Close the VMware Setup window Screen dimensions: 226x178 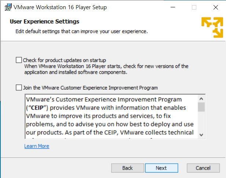coord(216,7)
